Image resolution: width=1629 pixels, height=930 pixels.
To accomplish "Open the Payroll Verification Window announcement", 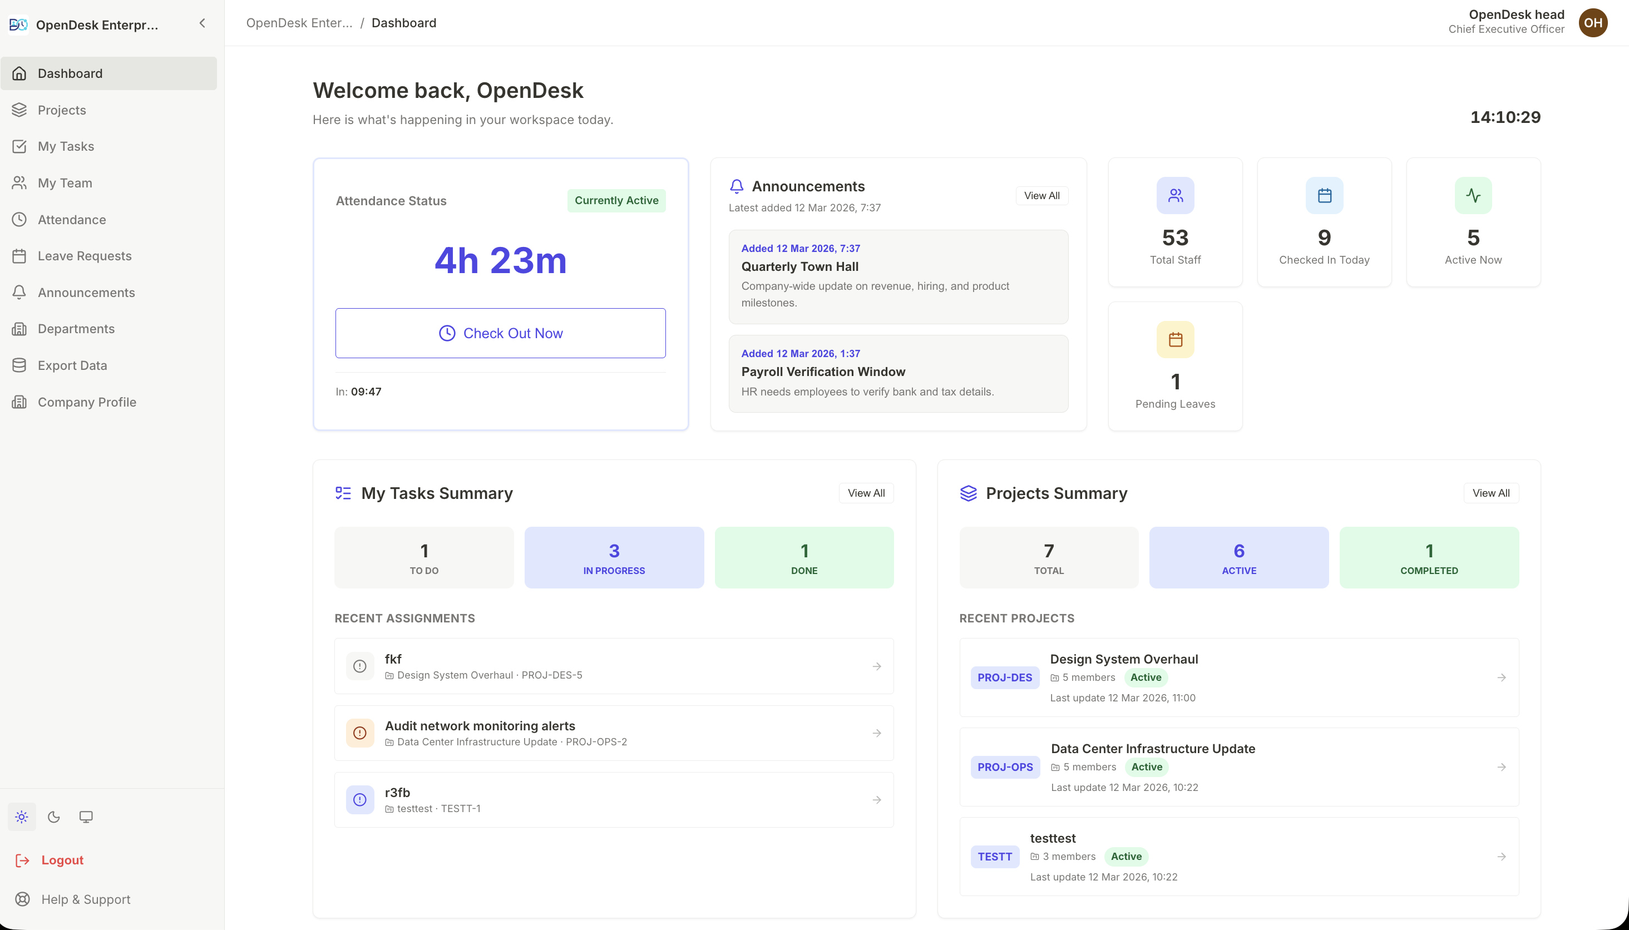I will 898,374.
